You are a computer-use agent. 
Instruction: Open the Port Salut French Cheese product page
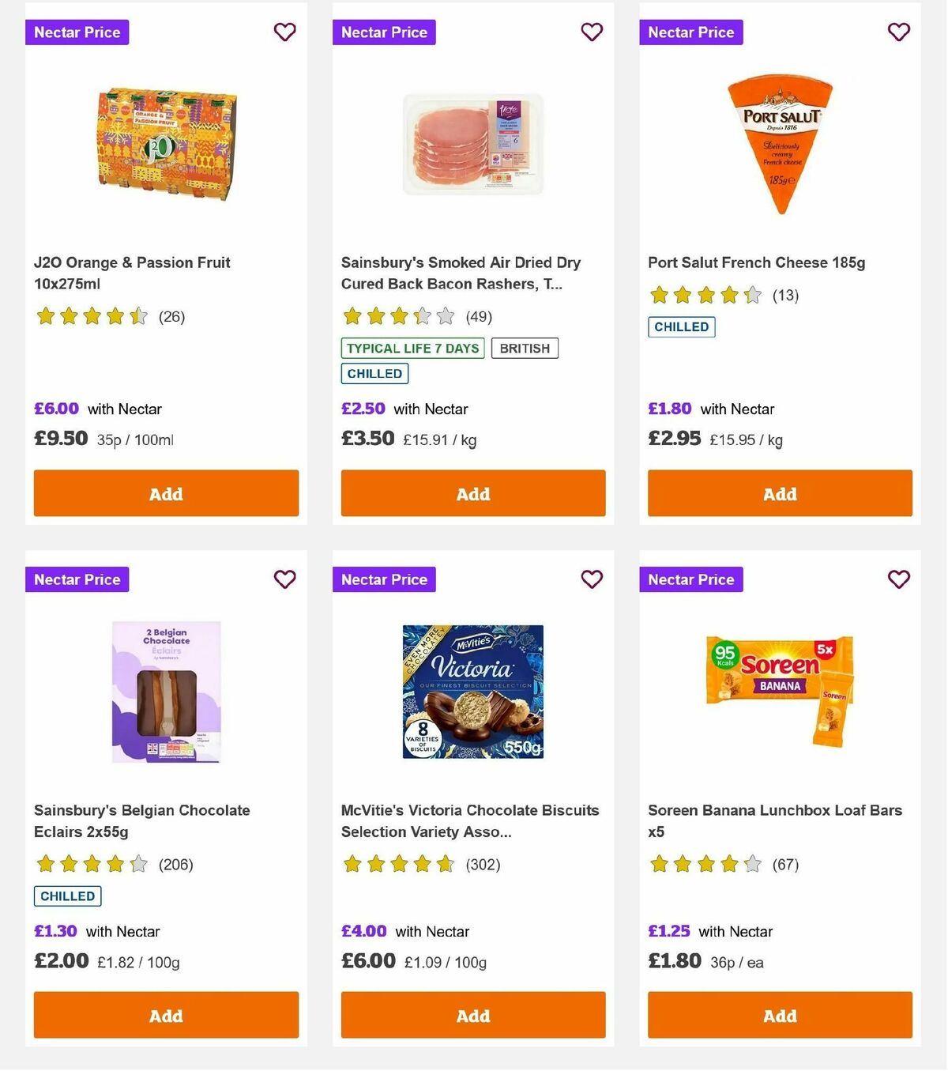pos(756,262)
